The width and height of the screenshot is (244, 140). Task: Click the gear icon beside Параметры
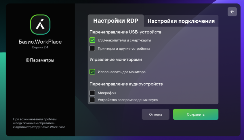pos(27,60)
